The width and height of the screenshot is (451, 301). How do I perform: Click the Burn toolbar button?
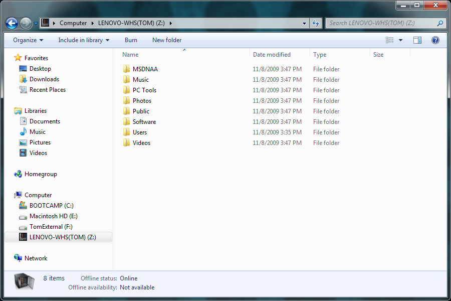point(131,40)
